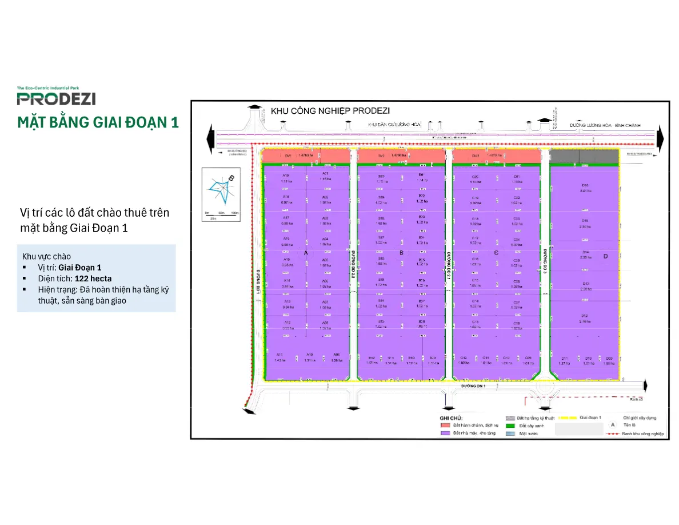Click the vertical 'ĐƯỜNG DD 2.2' road label
Image resolution: width=679 pixels, height=525 pixels.
click(353, 264)
